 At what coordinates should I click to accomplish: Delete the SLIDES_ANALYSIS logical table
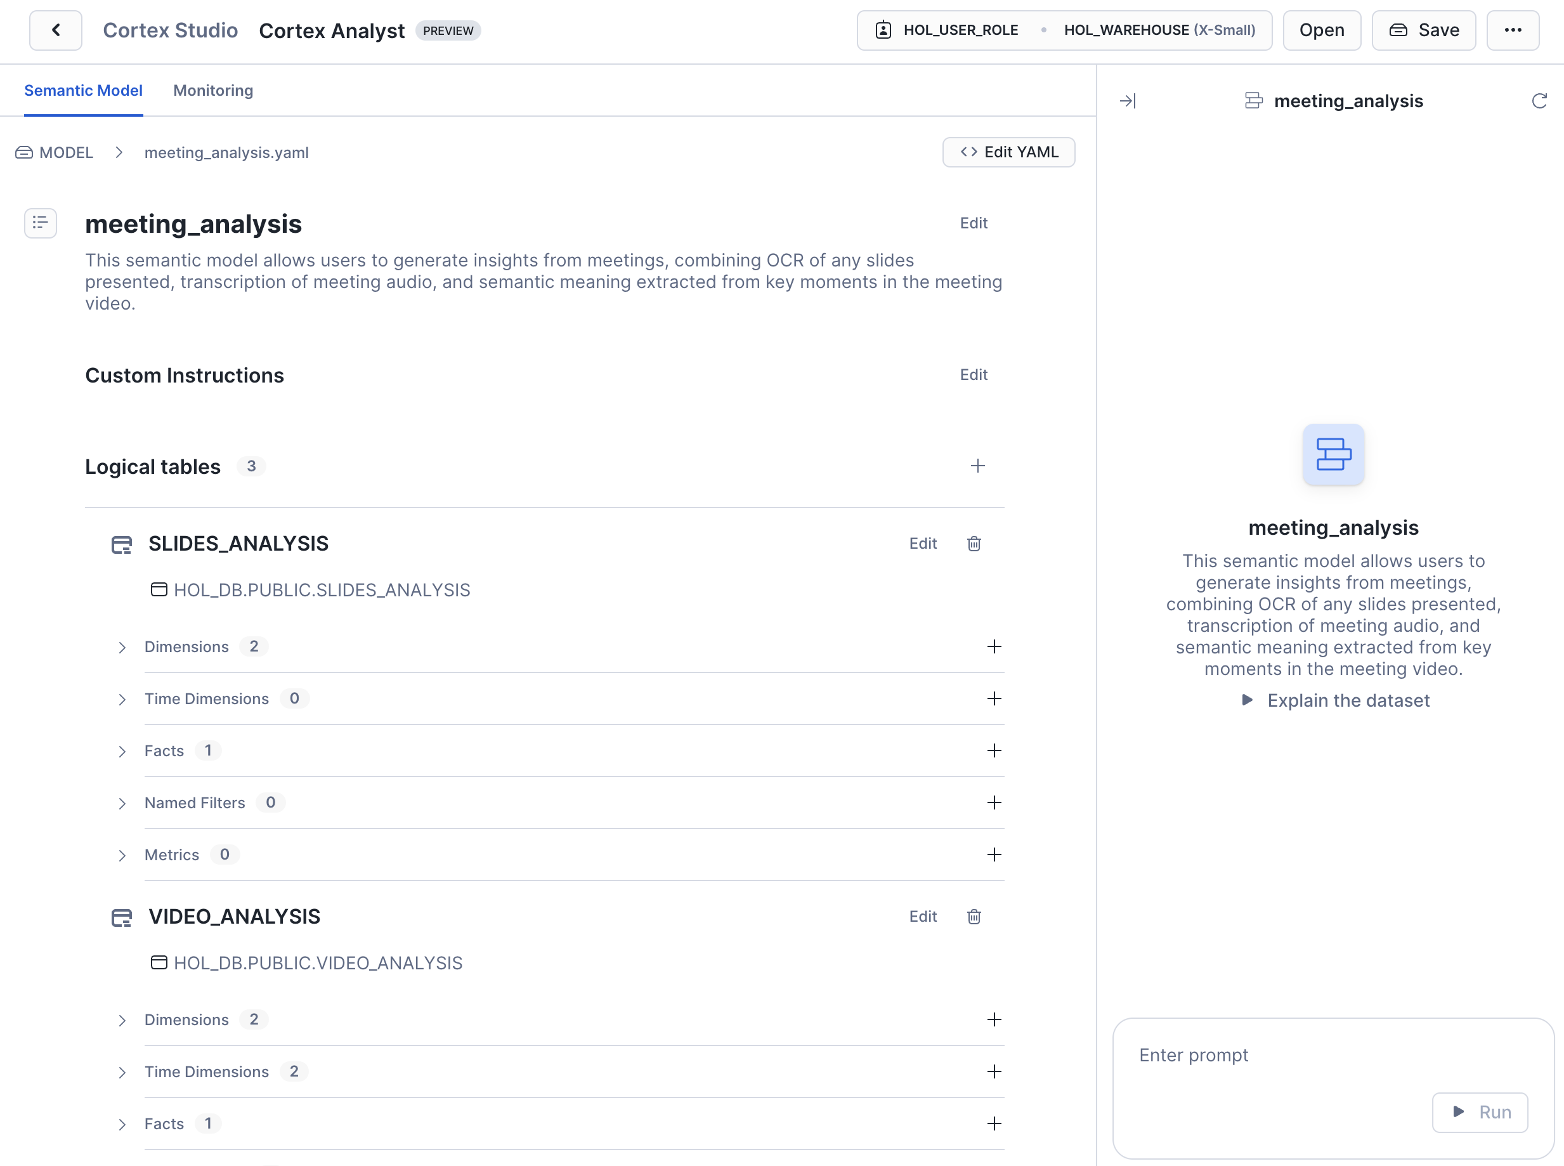point(974,544)
